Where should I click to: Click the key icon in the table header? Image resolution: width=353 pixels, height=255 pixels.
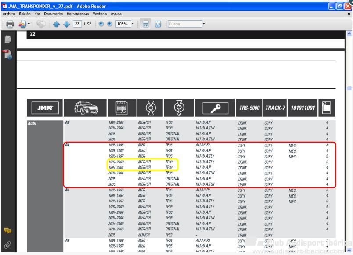pos(216,108)
